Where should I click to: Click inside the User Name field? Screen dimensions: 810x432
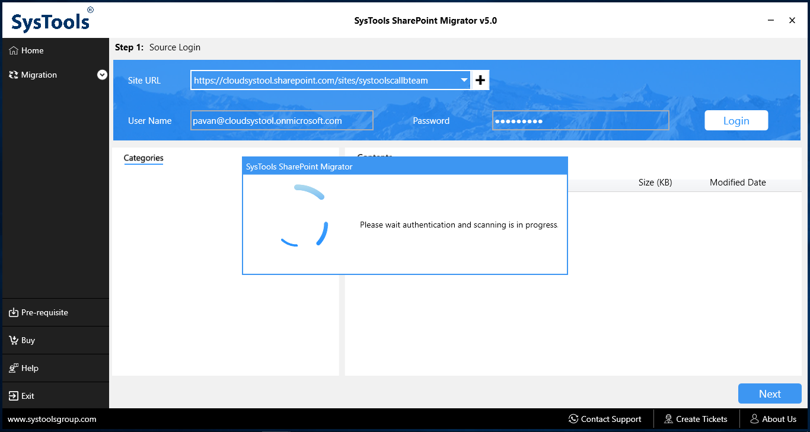tap(282, 120)
